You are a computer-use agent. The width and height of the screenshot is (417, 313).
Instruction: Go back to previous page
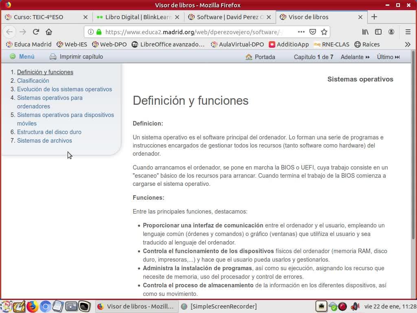9,32
